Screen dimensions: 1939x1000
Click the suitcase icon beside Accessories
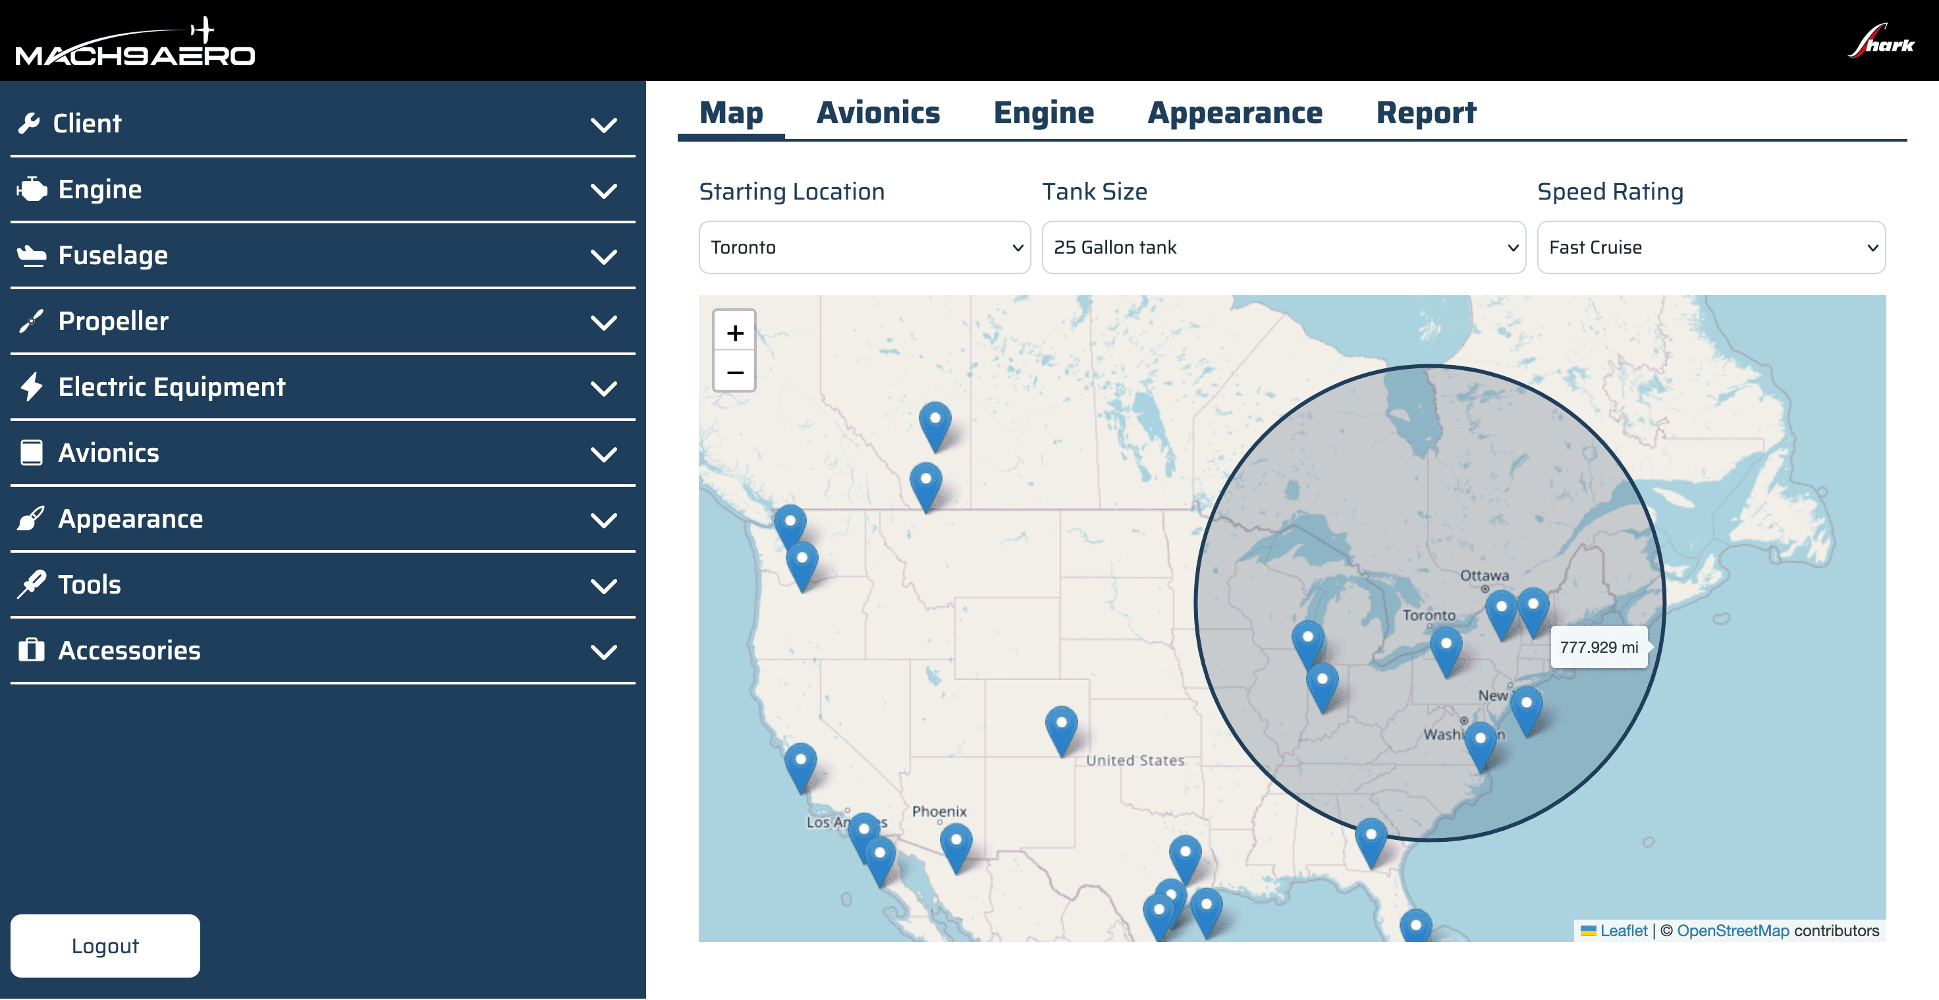point(32,651)
